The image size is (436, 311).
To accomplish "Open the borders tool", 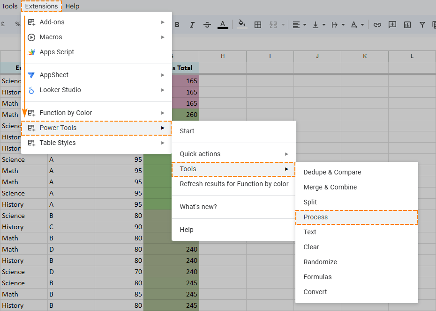I will pyautogui.click(x=257, y=24).
